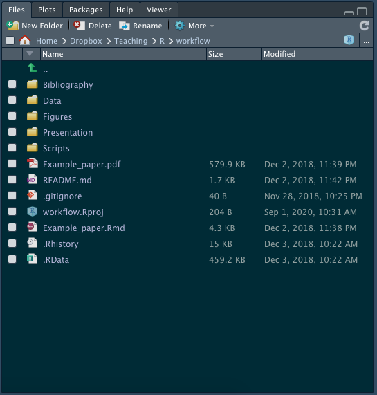The height and width of the screenshot is (395, 377).
Task: Open the Scripts folder
Action: click(56, 148)
